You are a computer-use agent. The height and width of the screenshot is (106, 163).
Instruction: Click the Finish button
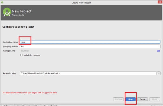[155, 99]
